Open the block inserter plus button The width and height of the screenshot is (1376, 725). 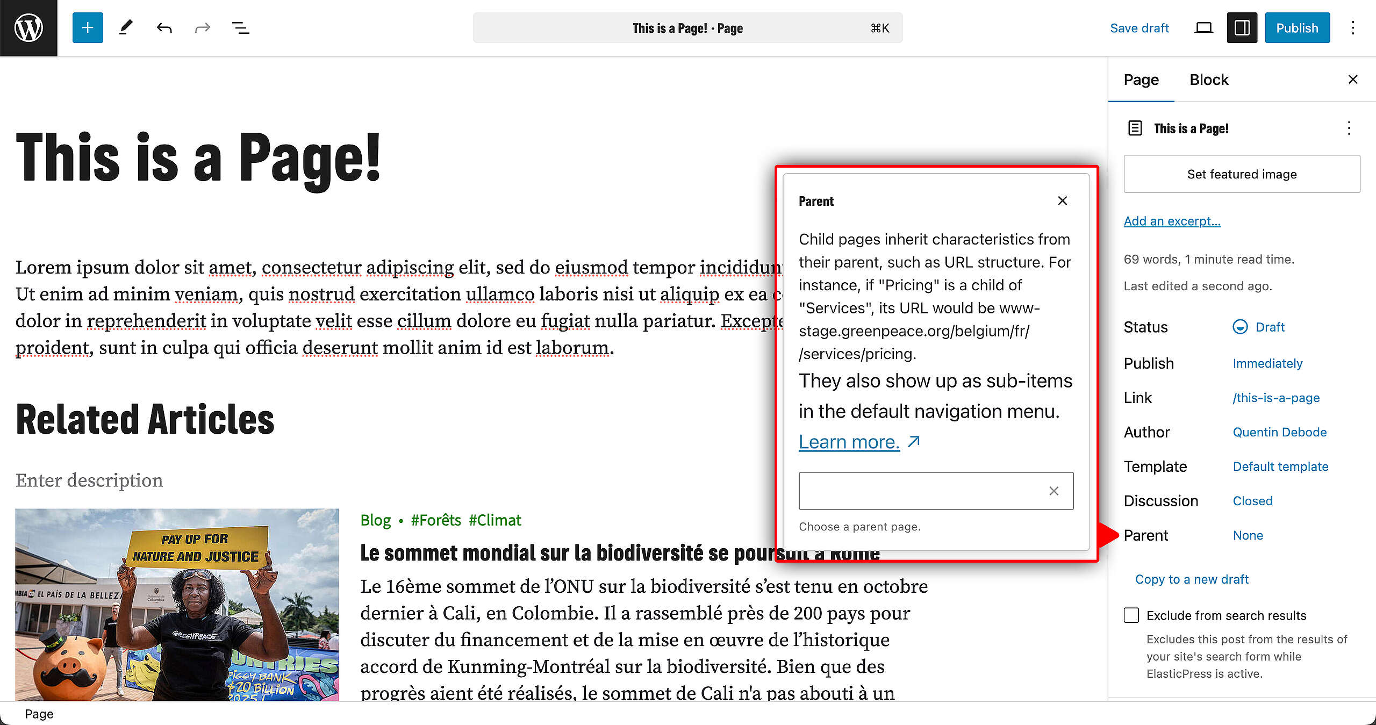point(88,28)
